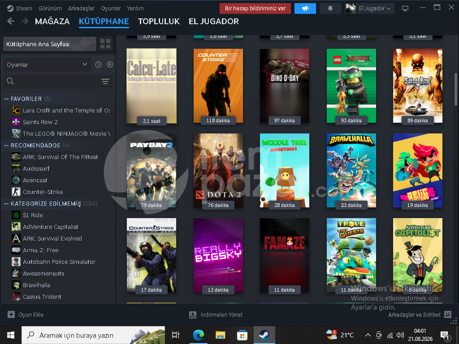Screen dimensions: 459x344
Task: Collapse the RECOMENDADOS category
Action: 6,146
